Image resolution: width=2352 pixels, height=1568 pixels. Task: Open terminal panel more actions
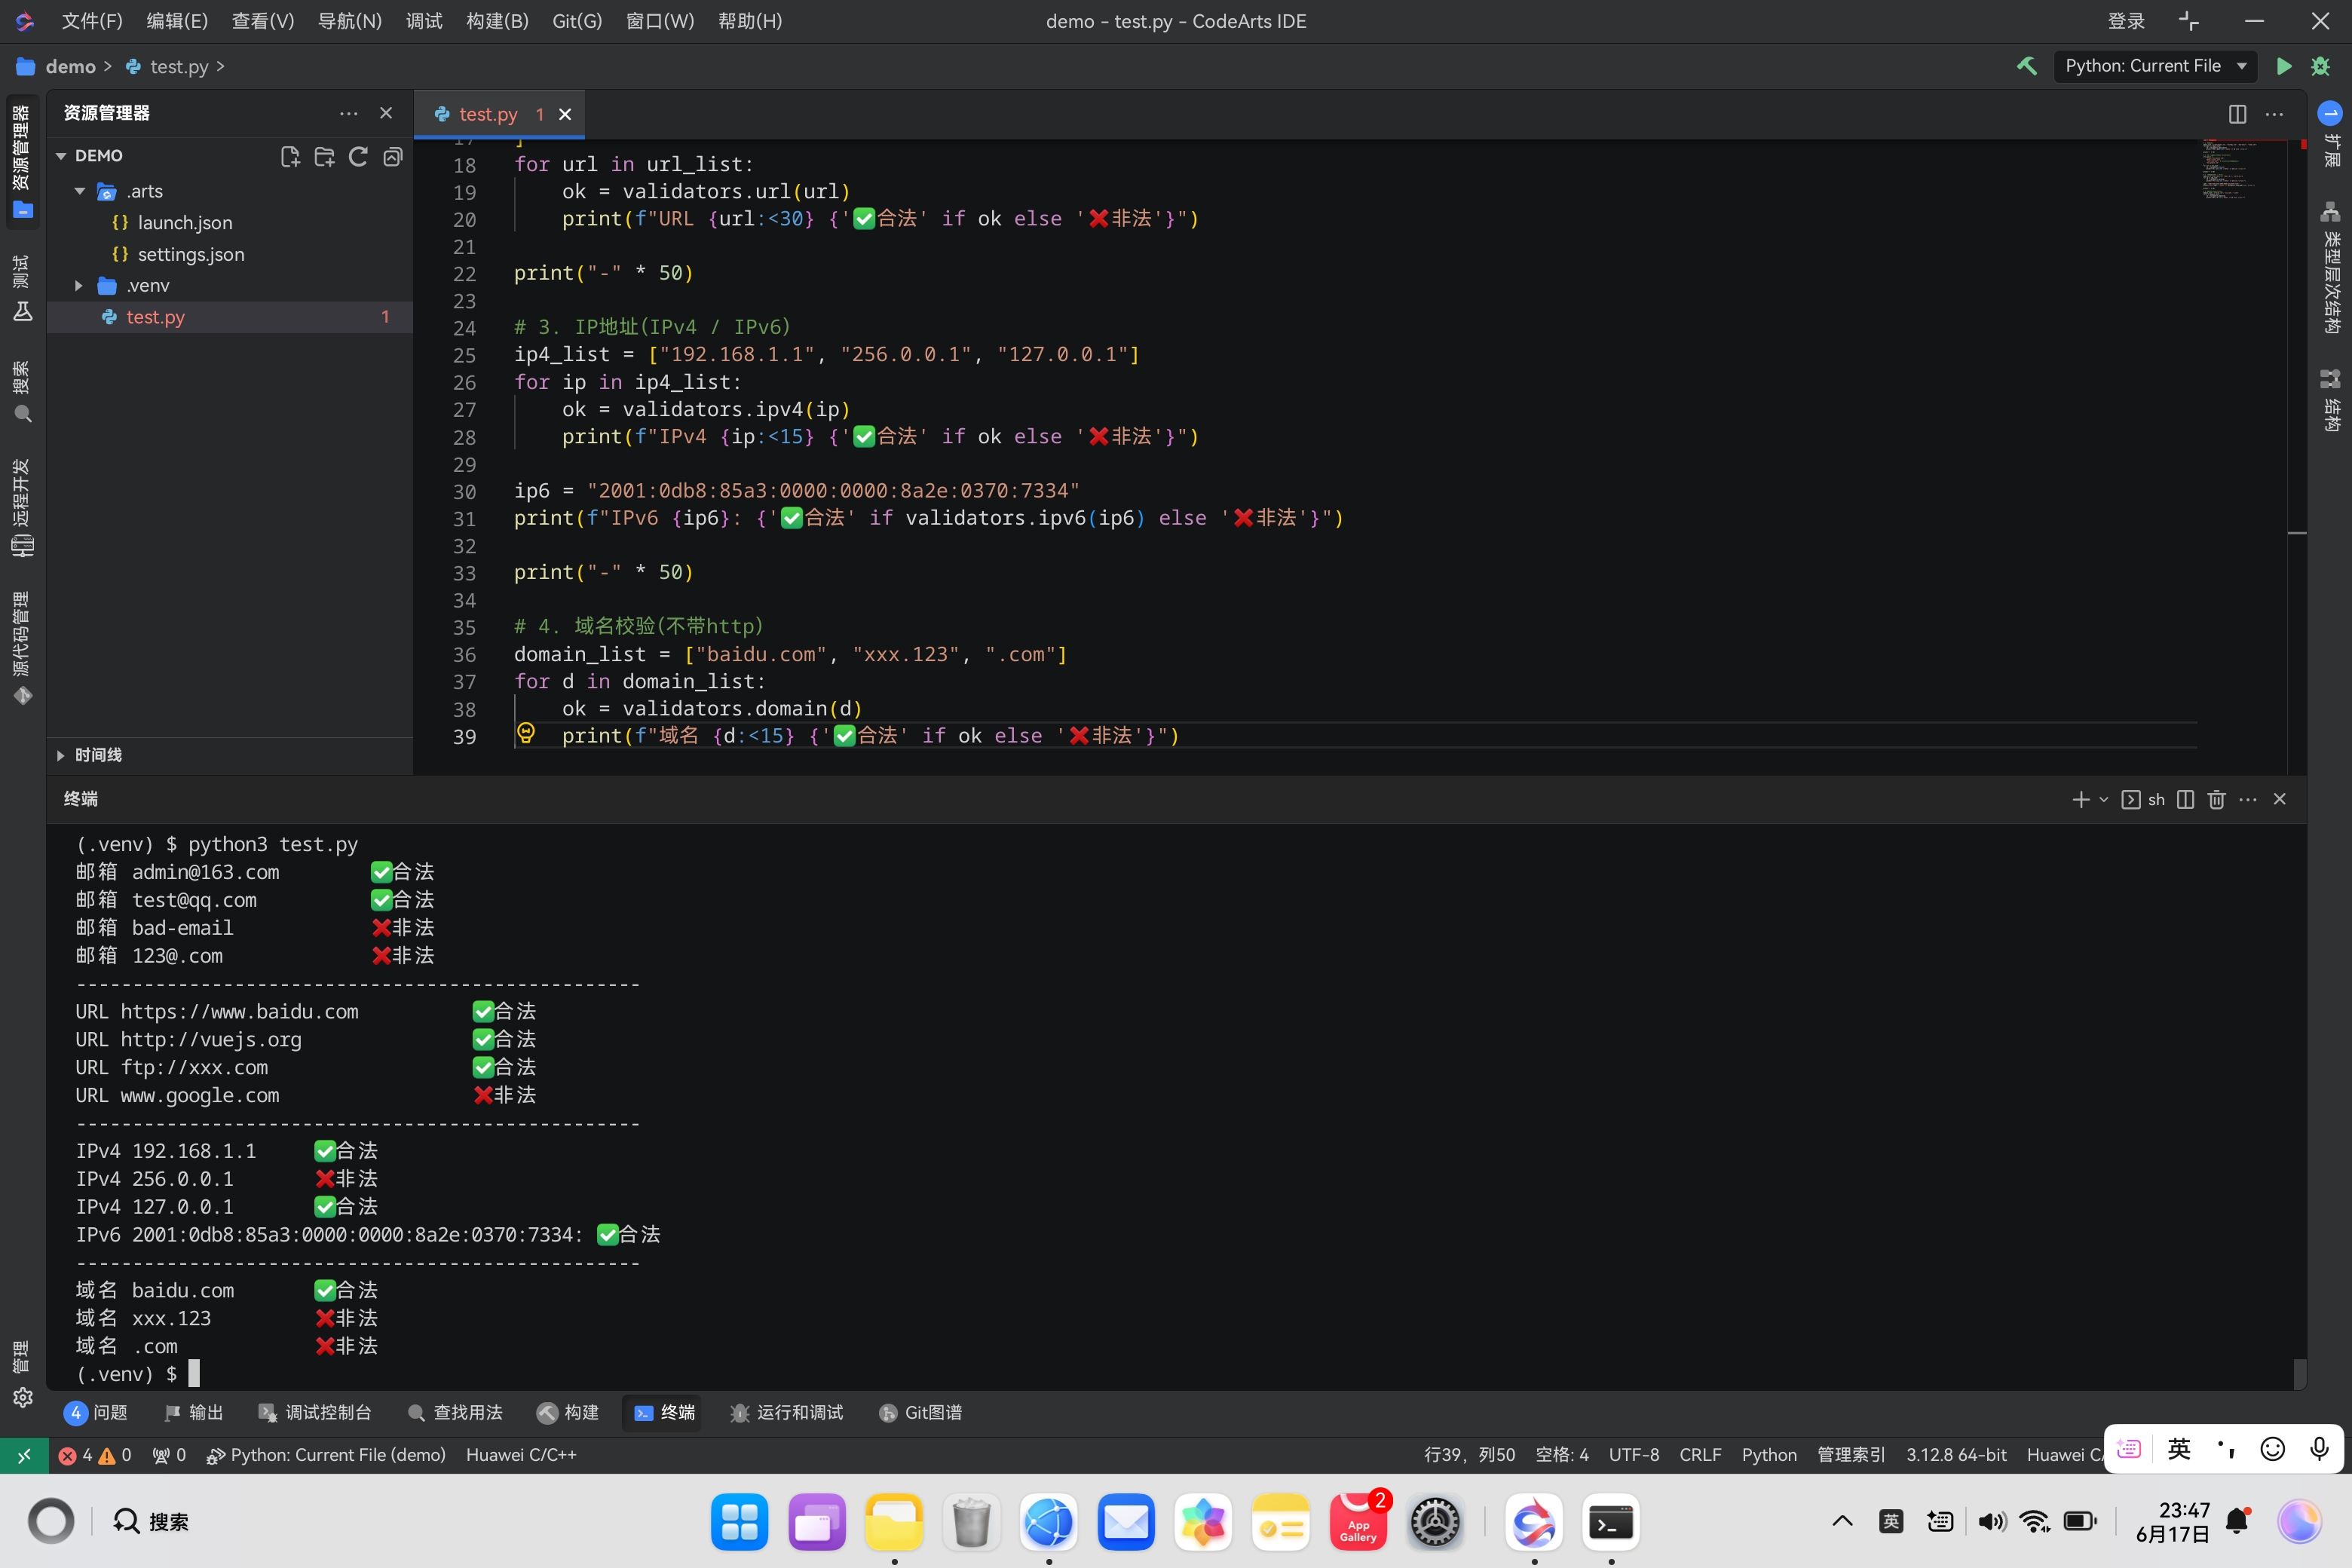[x=2248, y=799]
